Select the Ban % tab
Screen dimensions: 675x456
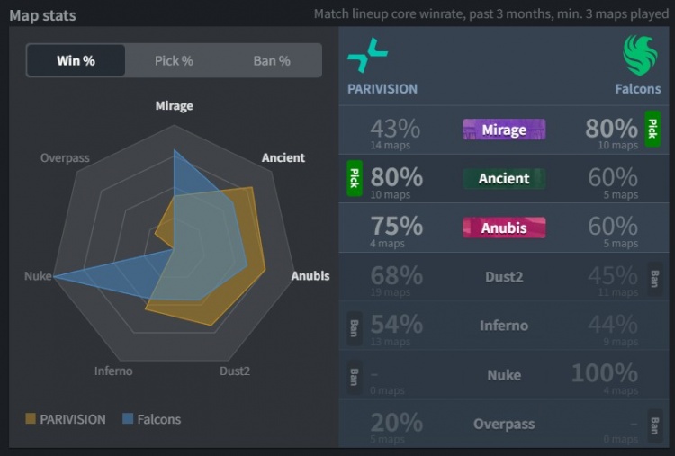pyautogui.click(x=272, y=61)
